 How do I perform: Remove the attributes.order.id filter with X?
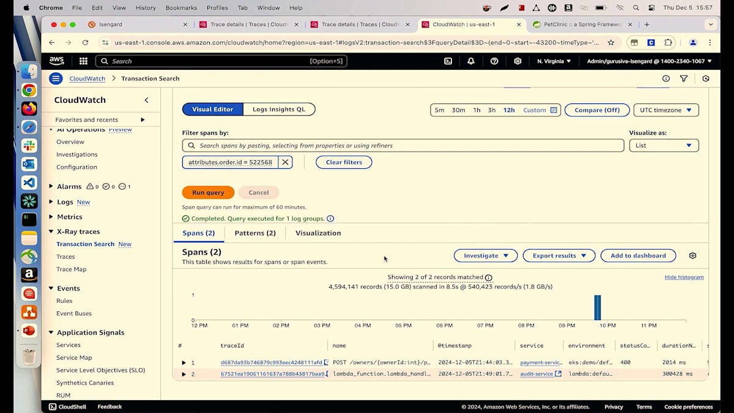(285, 162)
